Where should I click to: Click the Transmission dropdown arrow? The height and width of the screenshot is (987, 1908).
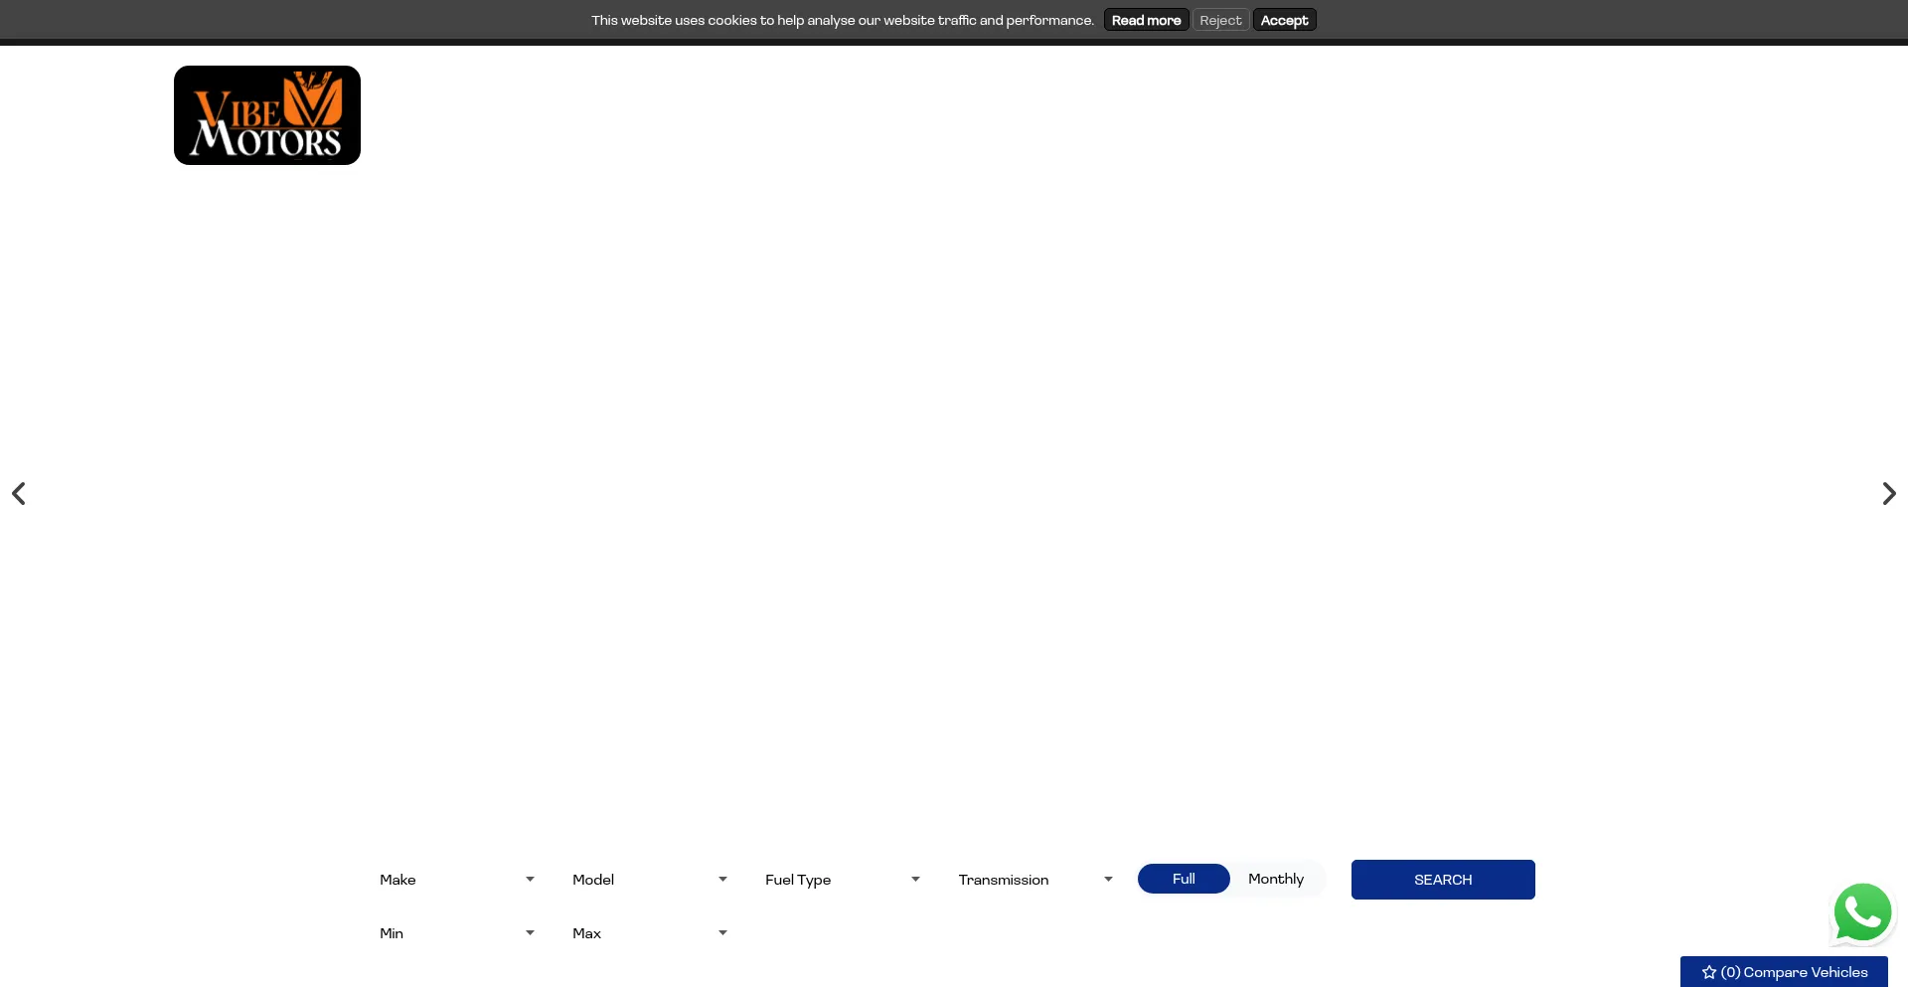[x=1108, y=880]
